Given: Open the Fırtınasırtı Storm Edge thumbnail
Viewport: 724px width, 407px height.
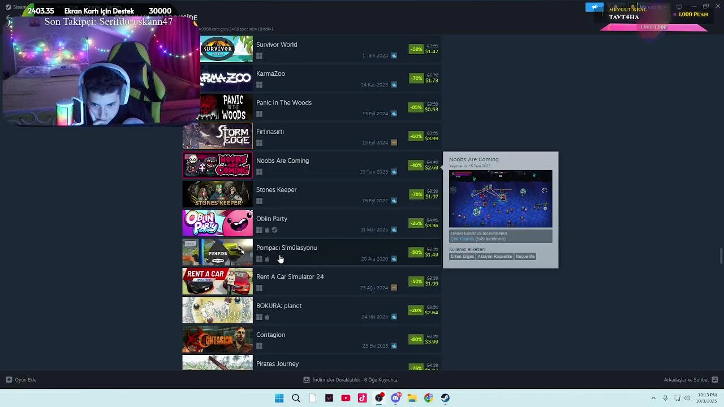Looking at the screenshot, I should coord(217,136).
